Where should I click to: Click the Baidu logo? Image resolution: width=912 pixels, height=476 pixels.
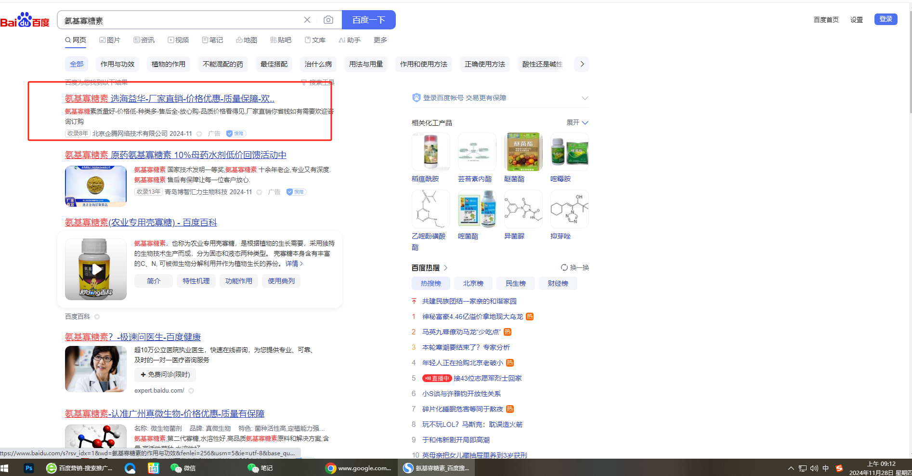25,20
